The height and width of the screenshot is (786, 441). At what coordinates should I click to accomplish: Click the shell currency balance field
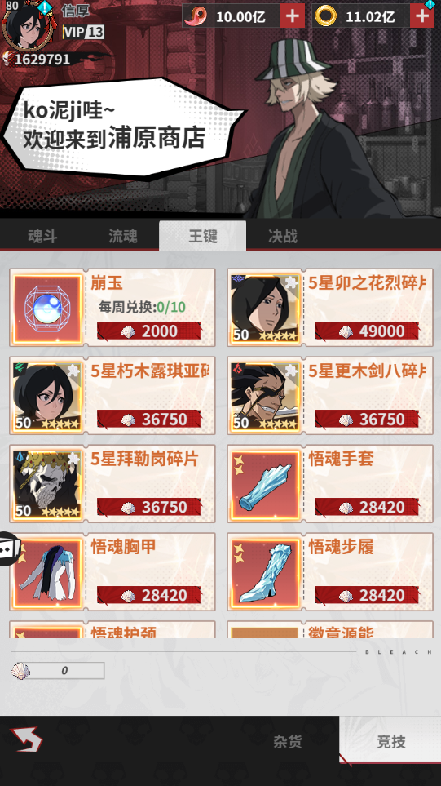58,671
